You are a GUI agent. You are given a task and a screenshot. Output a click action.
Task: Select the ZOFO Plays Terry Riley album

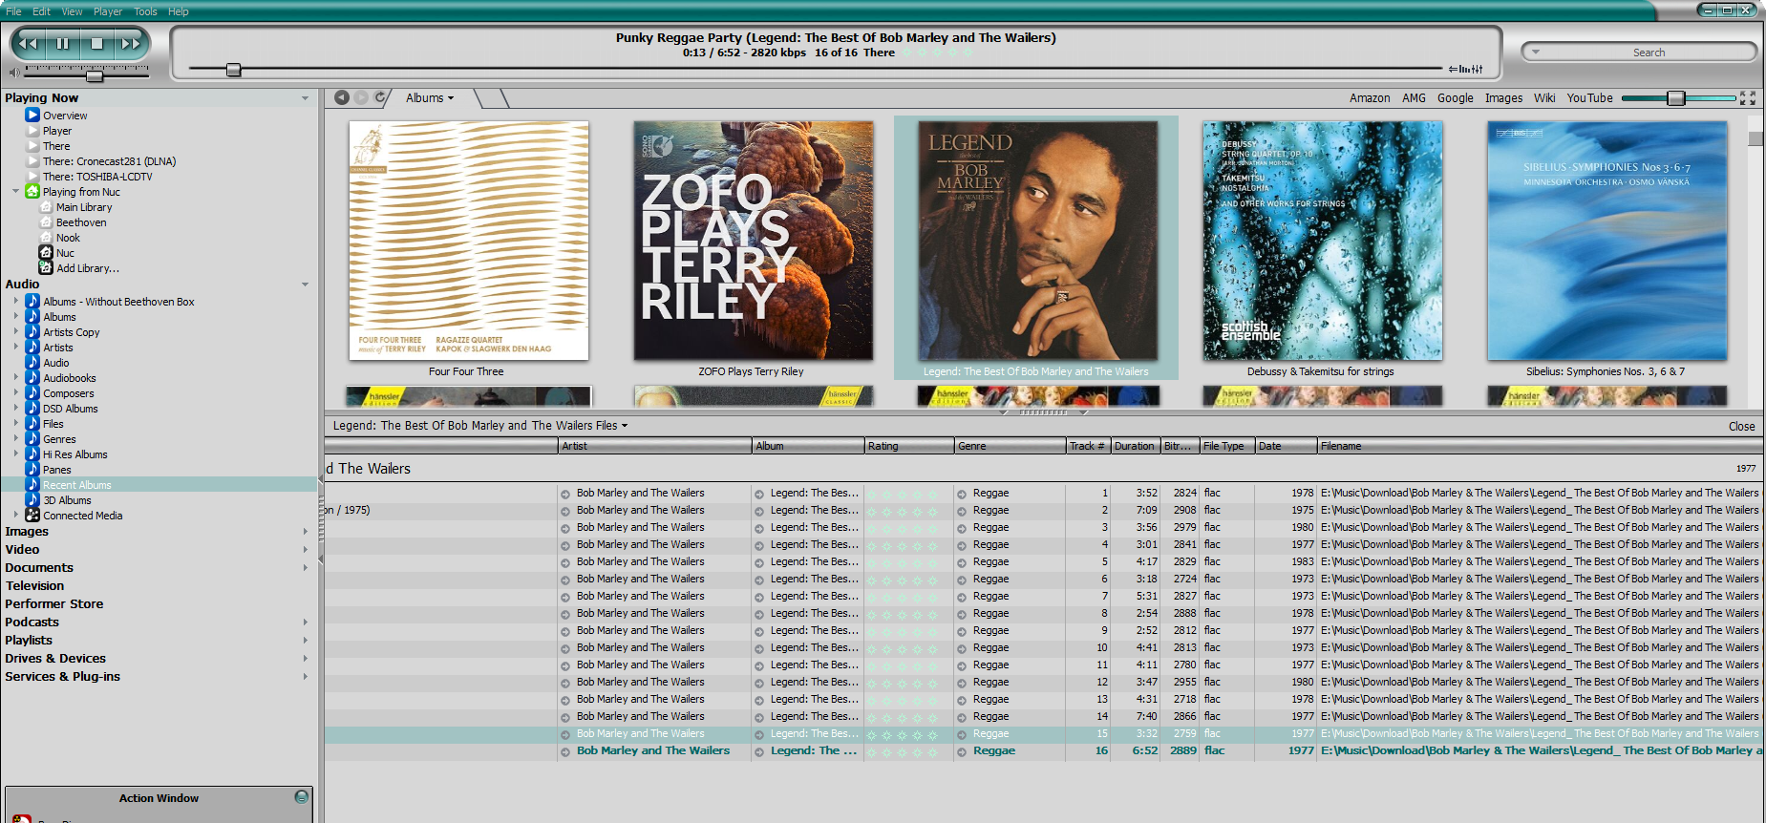coord(753,241)
